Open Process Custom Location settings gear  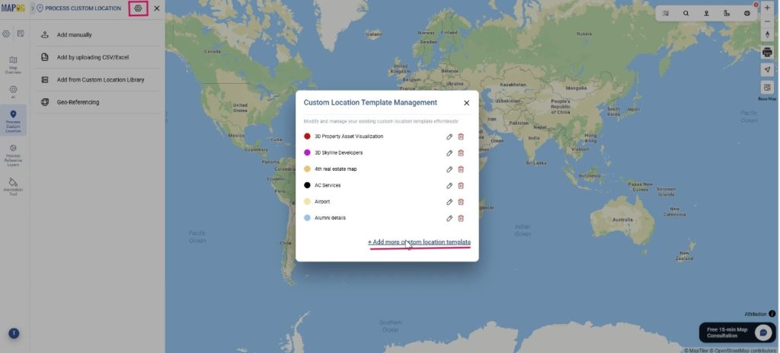139,8
